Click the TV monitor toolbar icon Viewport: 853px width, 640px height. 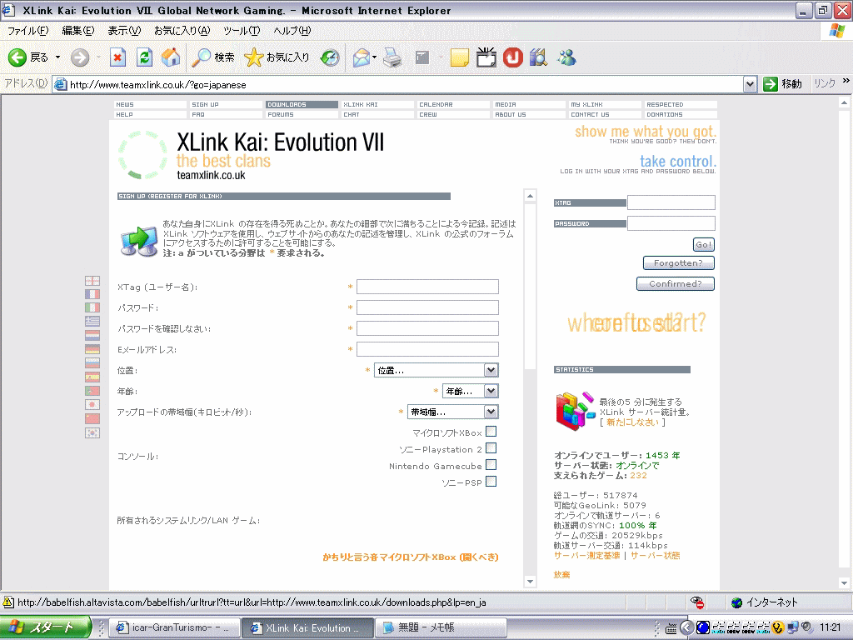486,57
